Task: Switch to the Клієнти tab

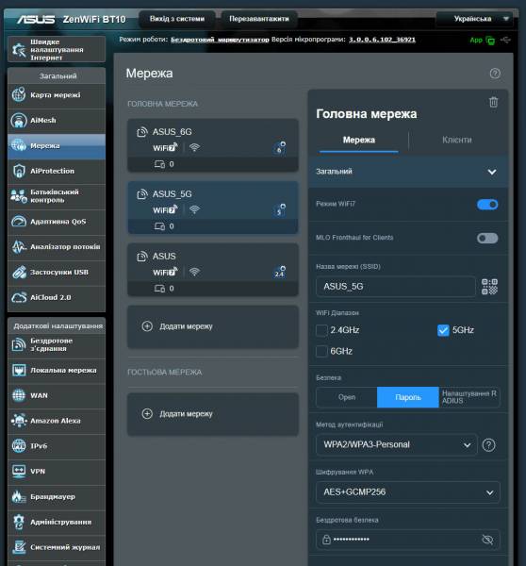Action: tap(457, 140)
